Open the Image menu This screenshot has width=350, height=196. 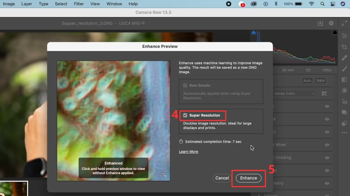[x=9, y=4]
